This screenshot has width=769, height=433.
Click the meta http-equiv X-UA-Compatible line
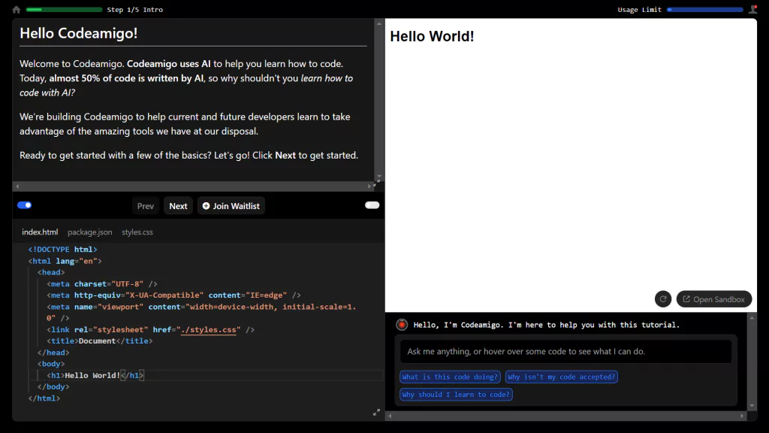click(173, 295)
